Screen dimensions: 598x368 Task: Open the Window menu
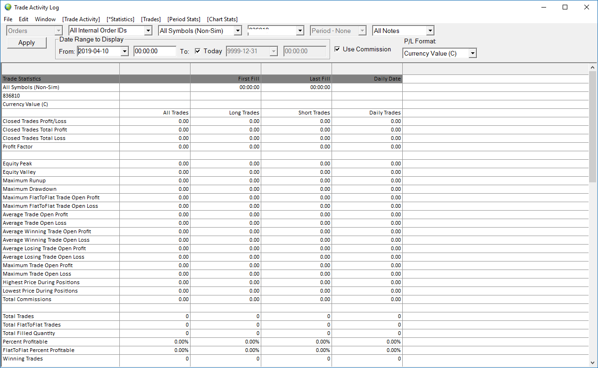45,19
